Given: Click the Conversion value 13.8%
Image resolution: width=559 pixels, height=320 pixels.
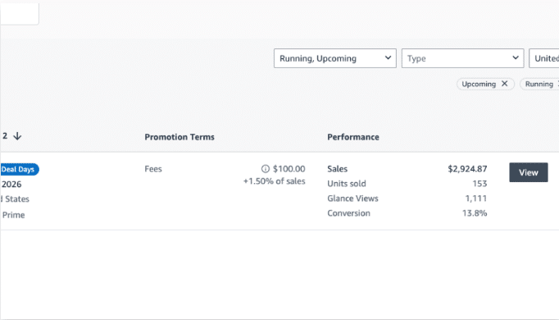Looking at the screenshot, I should coord(475,213).
